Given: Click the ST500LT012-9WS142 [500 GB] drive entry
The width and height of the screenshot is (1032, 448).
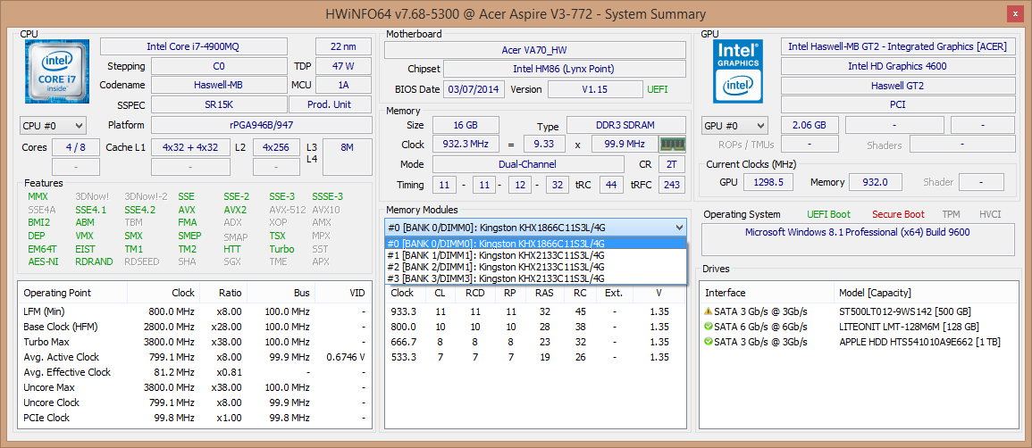Looking at the screenshot, I should (x=905, y=311).
